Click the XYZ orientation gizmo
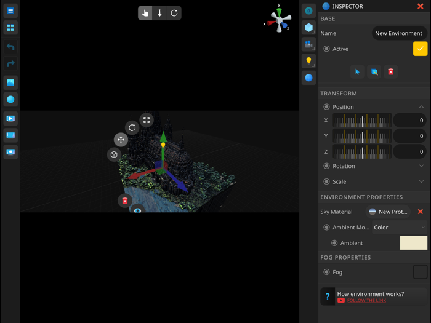Image resolution: width=431 pixels, height=323 pixels. point(278,20)
